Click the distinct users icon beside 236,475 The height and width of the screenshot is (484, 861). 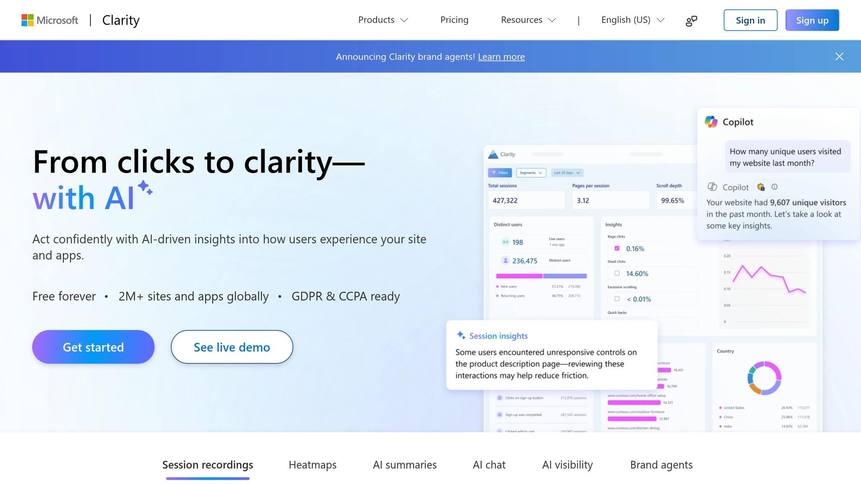point(505,260)
